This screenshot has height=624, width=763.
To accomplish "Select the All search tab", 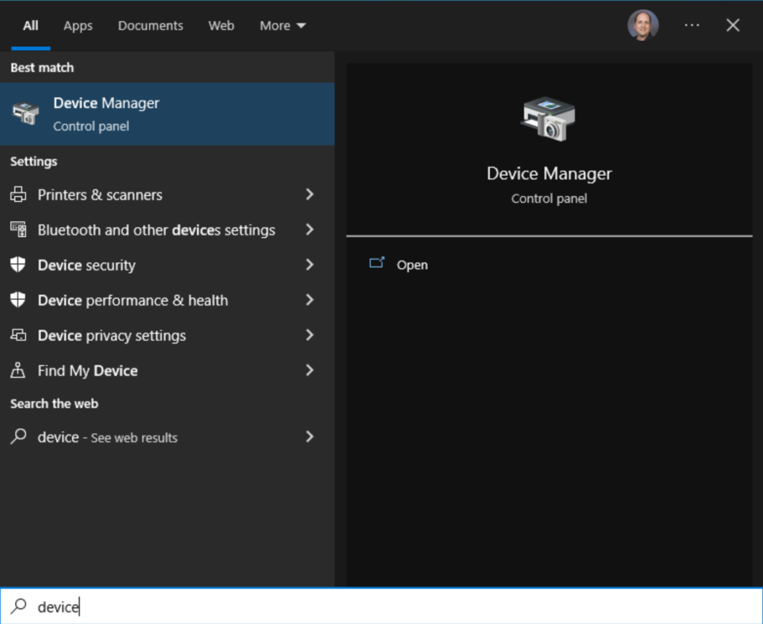I will 31,25.
